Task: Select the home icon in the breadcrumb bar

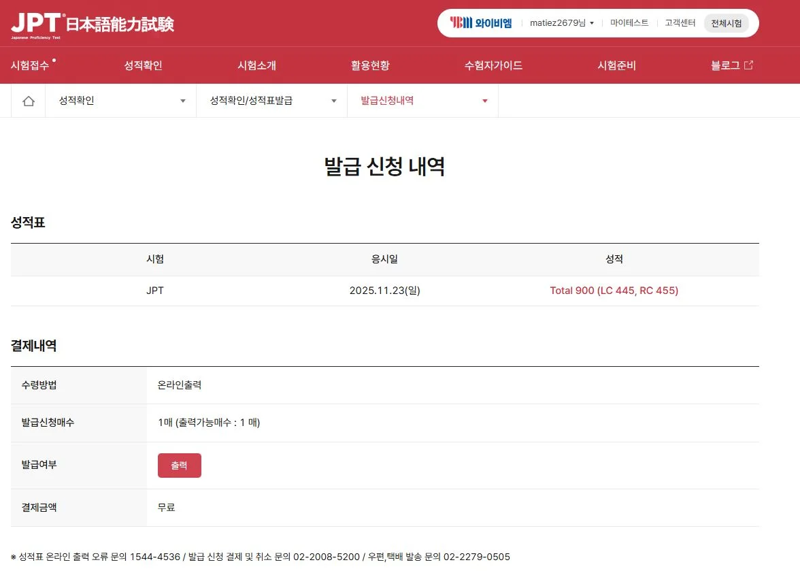Action: (27, 100)
